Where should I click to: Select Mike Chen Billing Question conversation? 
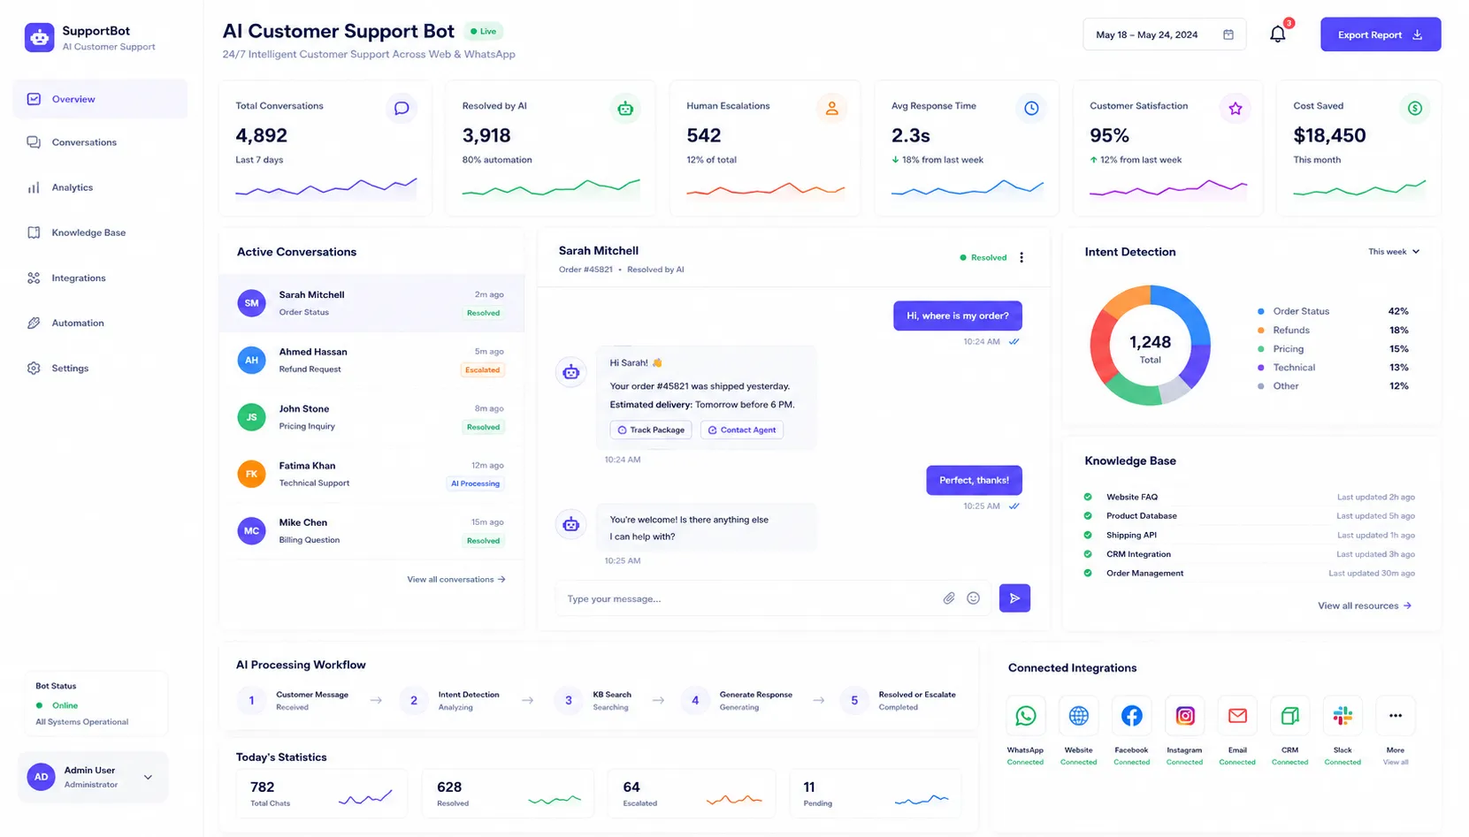pos(371,531)
